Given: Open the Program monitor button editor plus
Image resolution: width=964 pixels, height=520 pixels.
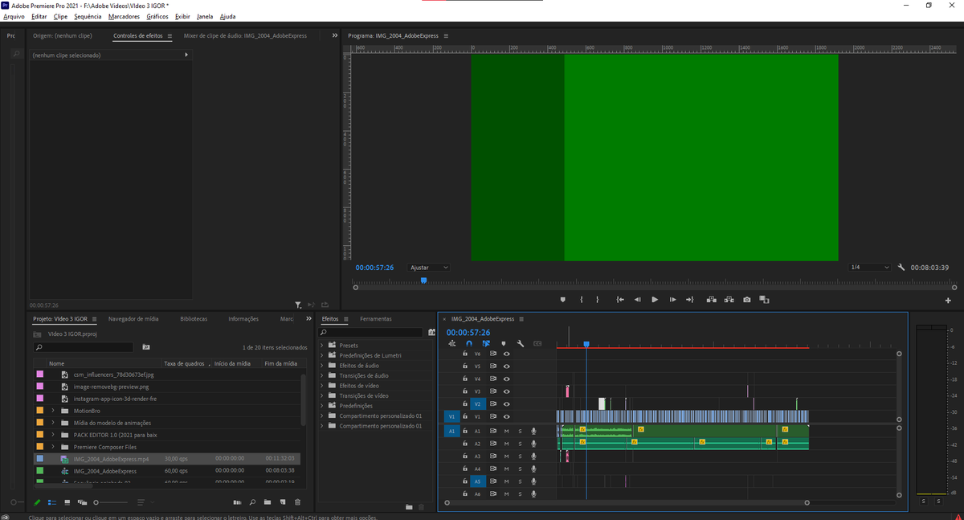Looking at the screenshot, I should (x=948, y=300).
